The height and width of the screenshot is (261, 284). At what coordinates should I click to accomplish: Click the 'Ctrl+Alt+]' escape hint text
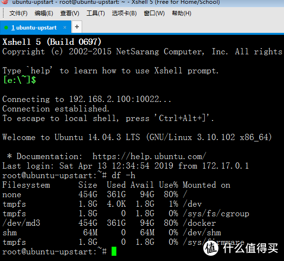pyautogui.click(x=182, y=118)
